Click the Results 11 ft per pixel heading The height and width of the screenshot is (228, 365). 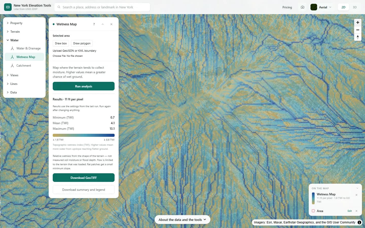[68, 99]
